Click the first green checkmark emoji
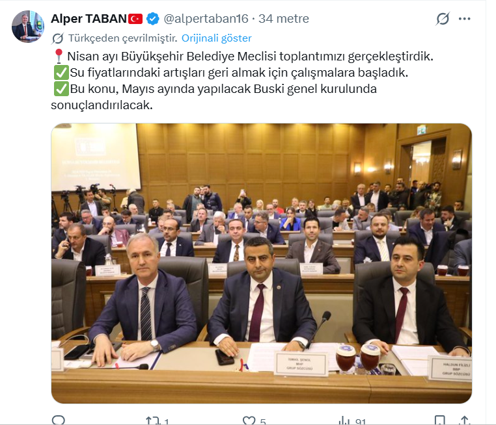Viewport: 496px width, 425px height. point(61,73)
